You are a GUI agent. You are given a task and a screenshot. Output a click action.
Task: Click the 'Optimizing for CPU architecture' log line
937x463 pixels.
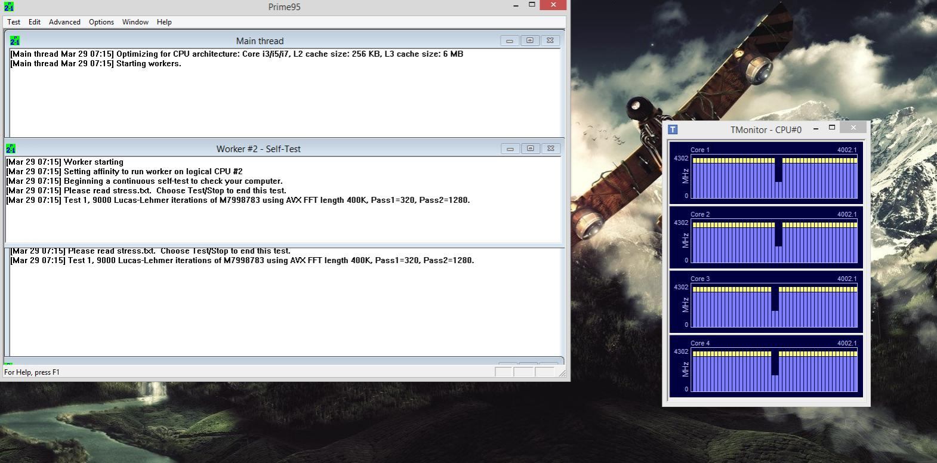tap(237, 54)
